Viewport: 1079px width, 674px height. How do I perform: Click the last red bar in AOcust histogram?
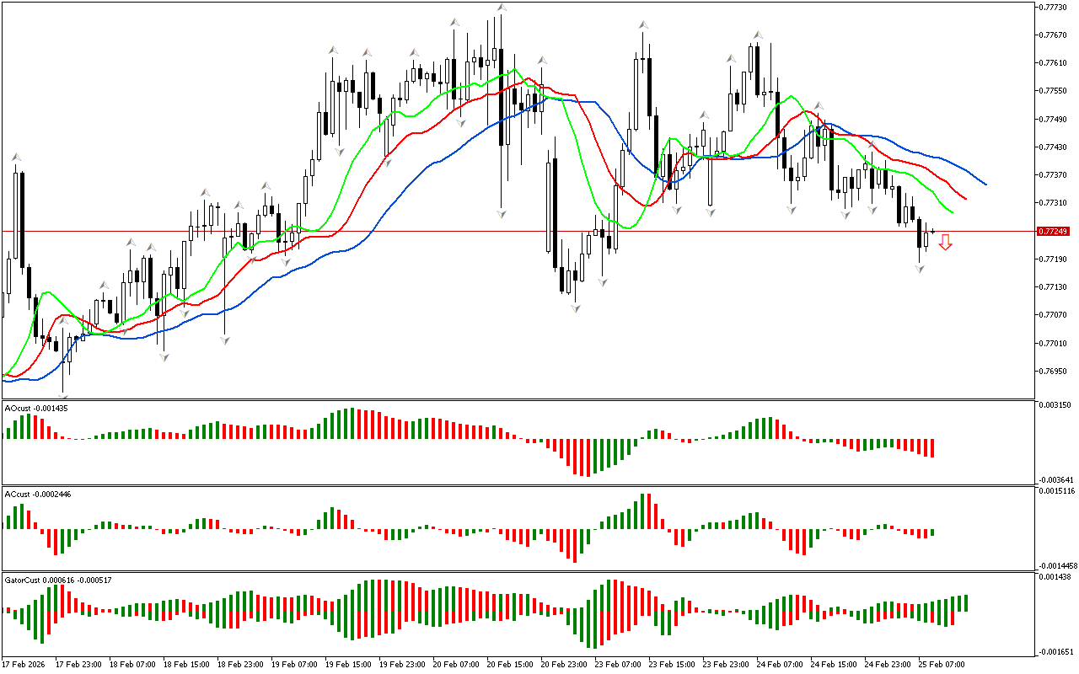pyautogui.click(x=932, y=448)
